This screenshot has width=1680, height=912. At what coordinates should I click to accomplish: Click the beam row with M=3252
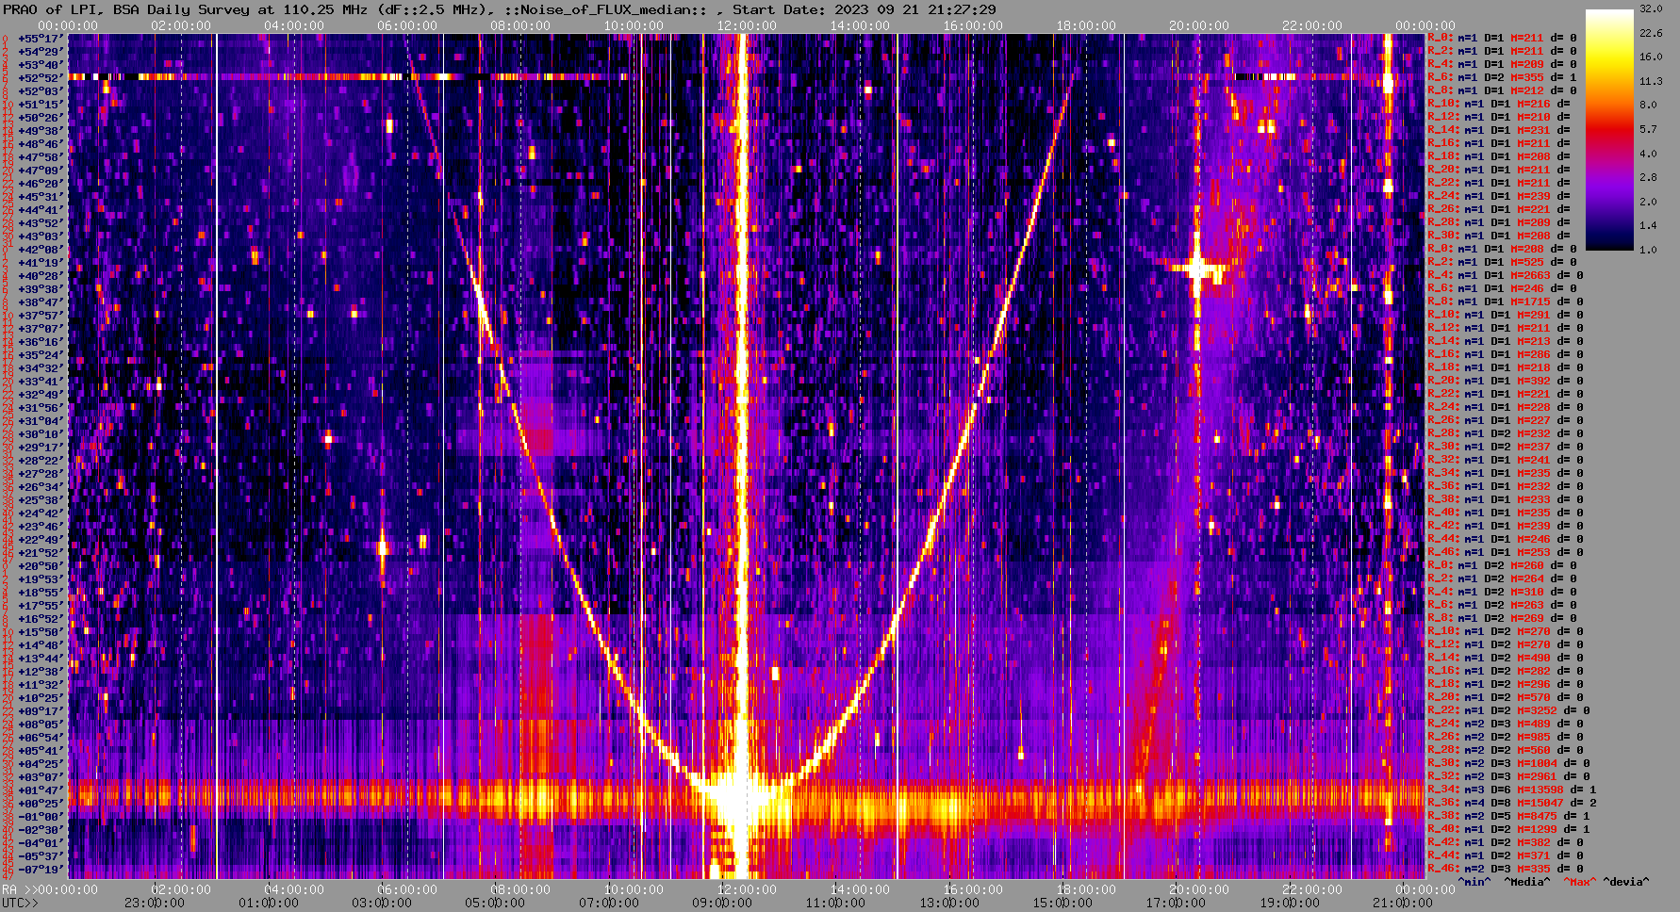point(1508,711)
